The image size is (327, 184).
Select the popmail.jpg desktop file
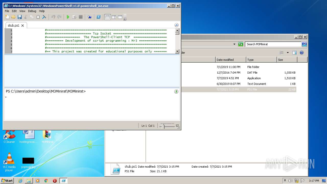[x=28, y=163]
